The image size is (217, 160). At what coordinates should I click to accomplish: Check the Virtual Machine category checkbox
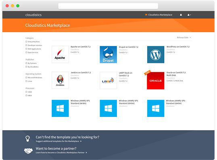[26, 42]
